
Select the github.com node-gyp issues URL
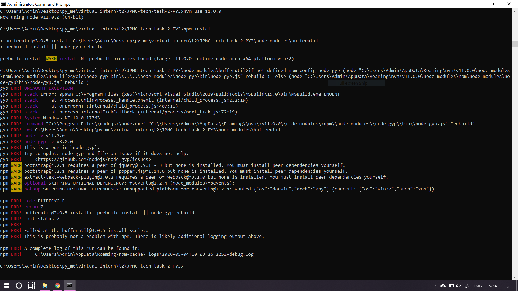[93, 159]
